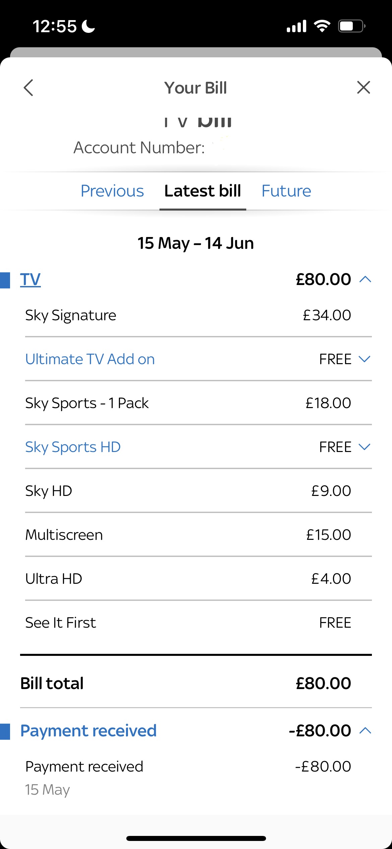Image resolution: width=392 pixels, height=849 pixels.
Task: Tap the Focus moon icon
Action: tap(88, 26)
